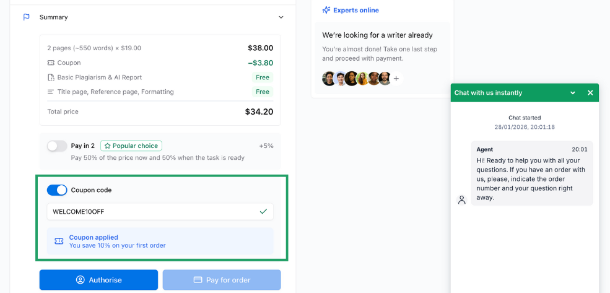Click the first expert avatar thumbnail

tap(329, 79)
